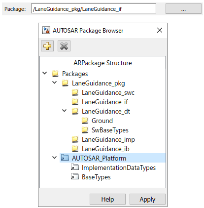Click the Apply button
The height and width of the screenshot is (208, 204).
click(147, 199)
